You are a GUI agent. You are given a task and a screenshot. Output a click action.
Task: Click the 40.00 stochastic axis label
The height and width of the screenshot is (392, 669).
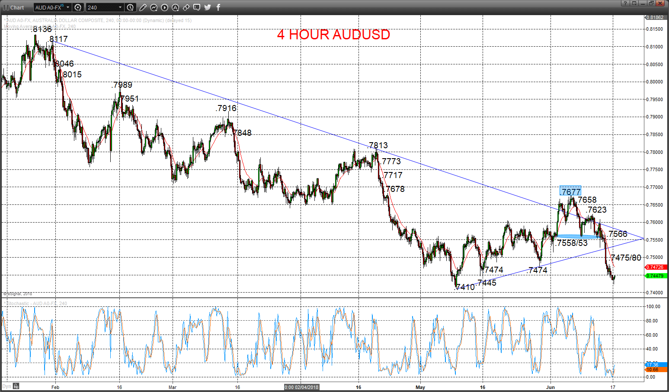[652, 349]
